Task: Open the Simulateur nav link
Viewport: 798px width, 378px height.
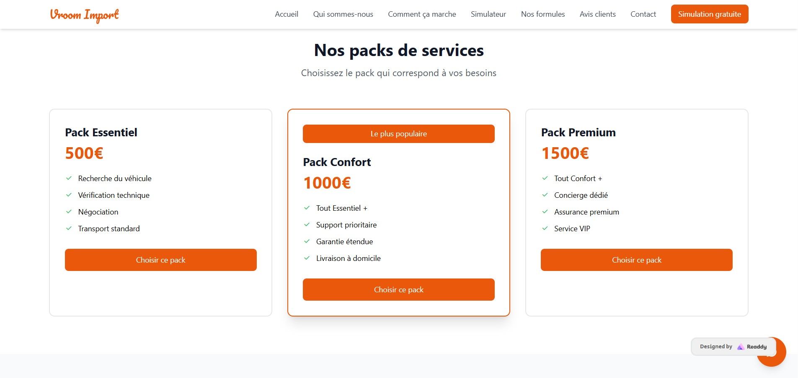Action: point(488,14)
